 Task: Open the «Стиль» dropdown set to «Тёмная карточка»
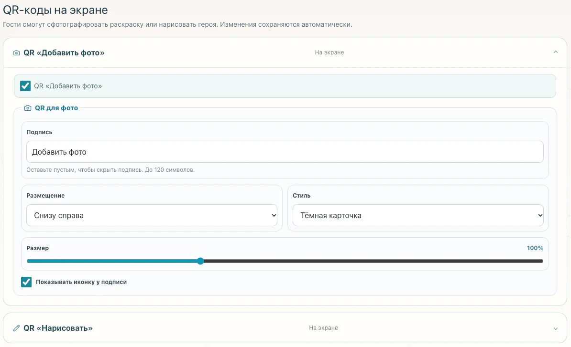[x=418, y=215]
